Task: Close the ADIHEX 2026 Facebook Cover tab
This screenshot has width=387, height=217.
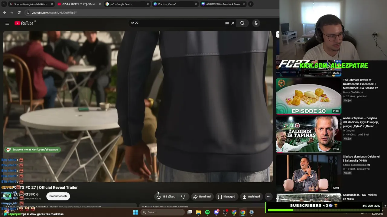Action: tap(244, 4)
